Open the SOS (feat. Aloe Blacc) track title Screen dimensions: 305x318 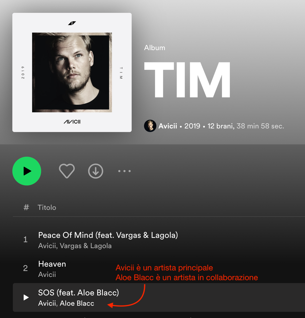coord(78,293)
